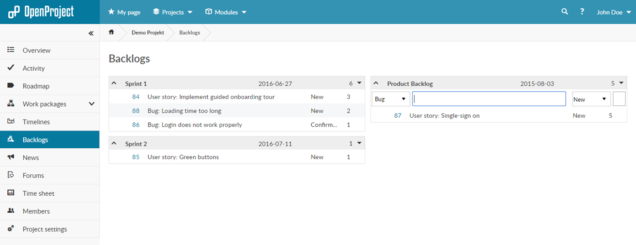The height and width of the screenshot is (245, 636).
Task: Open search with the magnifier icon
Action: [x=565, y=12]
